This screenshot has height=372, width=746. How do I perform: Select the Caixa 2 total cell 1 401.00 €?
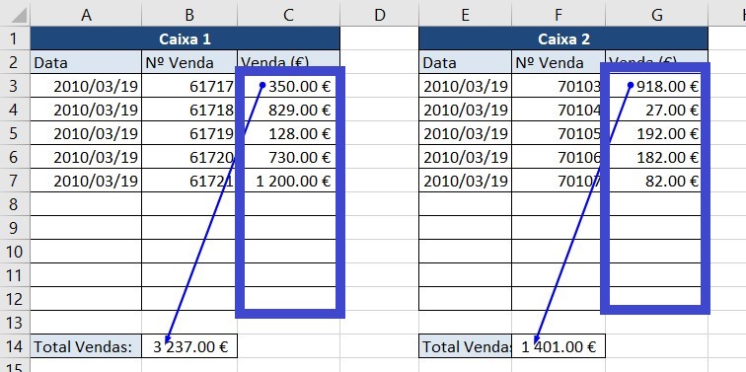point(559,346)
